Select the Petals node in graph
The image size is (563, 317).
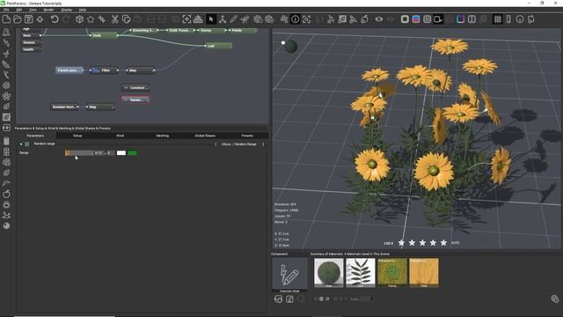[x=242, y=31]
